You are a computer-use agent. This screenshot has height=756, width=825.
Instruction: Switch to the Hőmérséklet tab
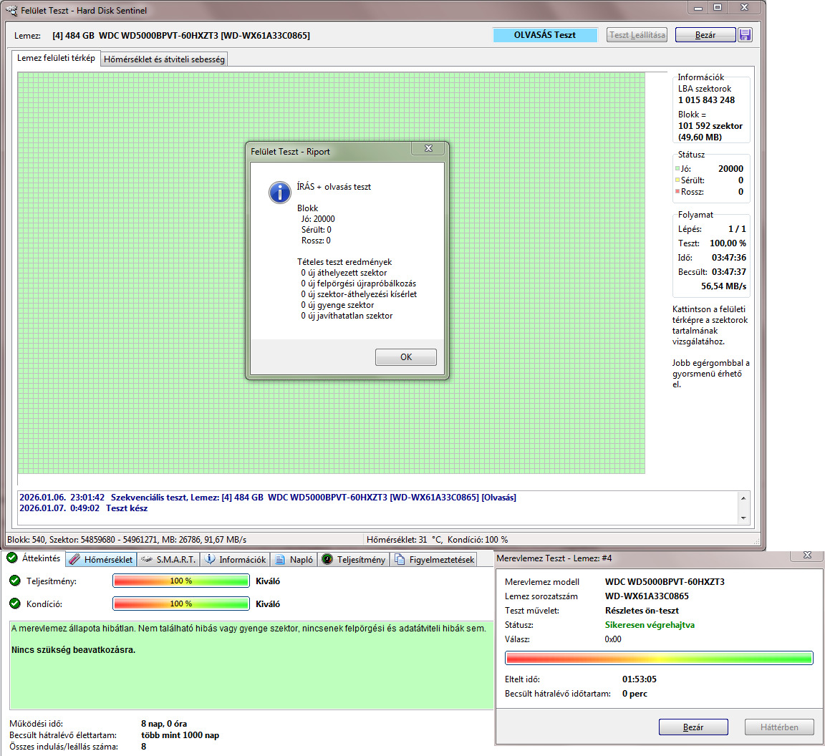(x=102, y=559)
